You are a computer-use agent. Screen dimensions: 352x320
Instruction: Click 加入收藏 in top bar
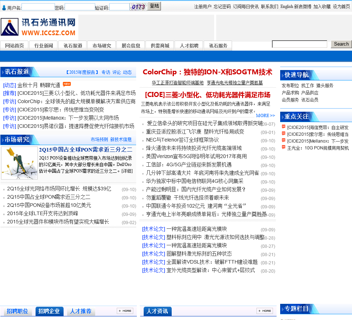(322, 7)
